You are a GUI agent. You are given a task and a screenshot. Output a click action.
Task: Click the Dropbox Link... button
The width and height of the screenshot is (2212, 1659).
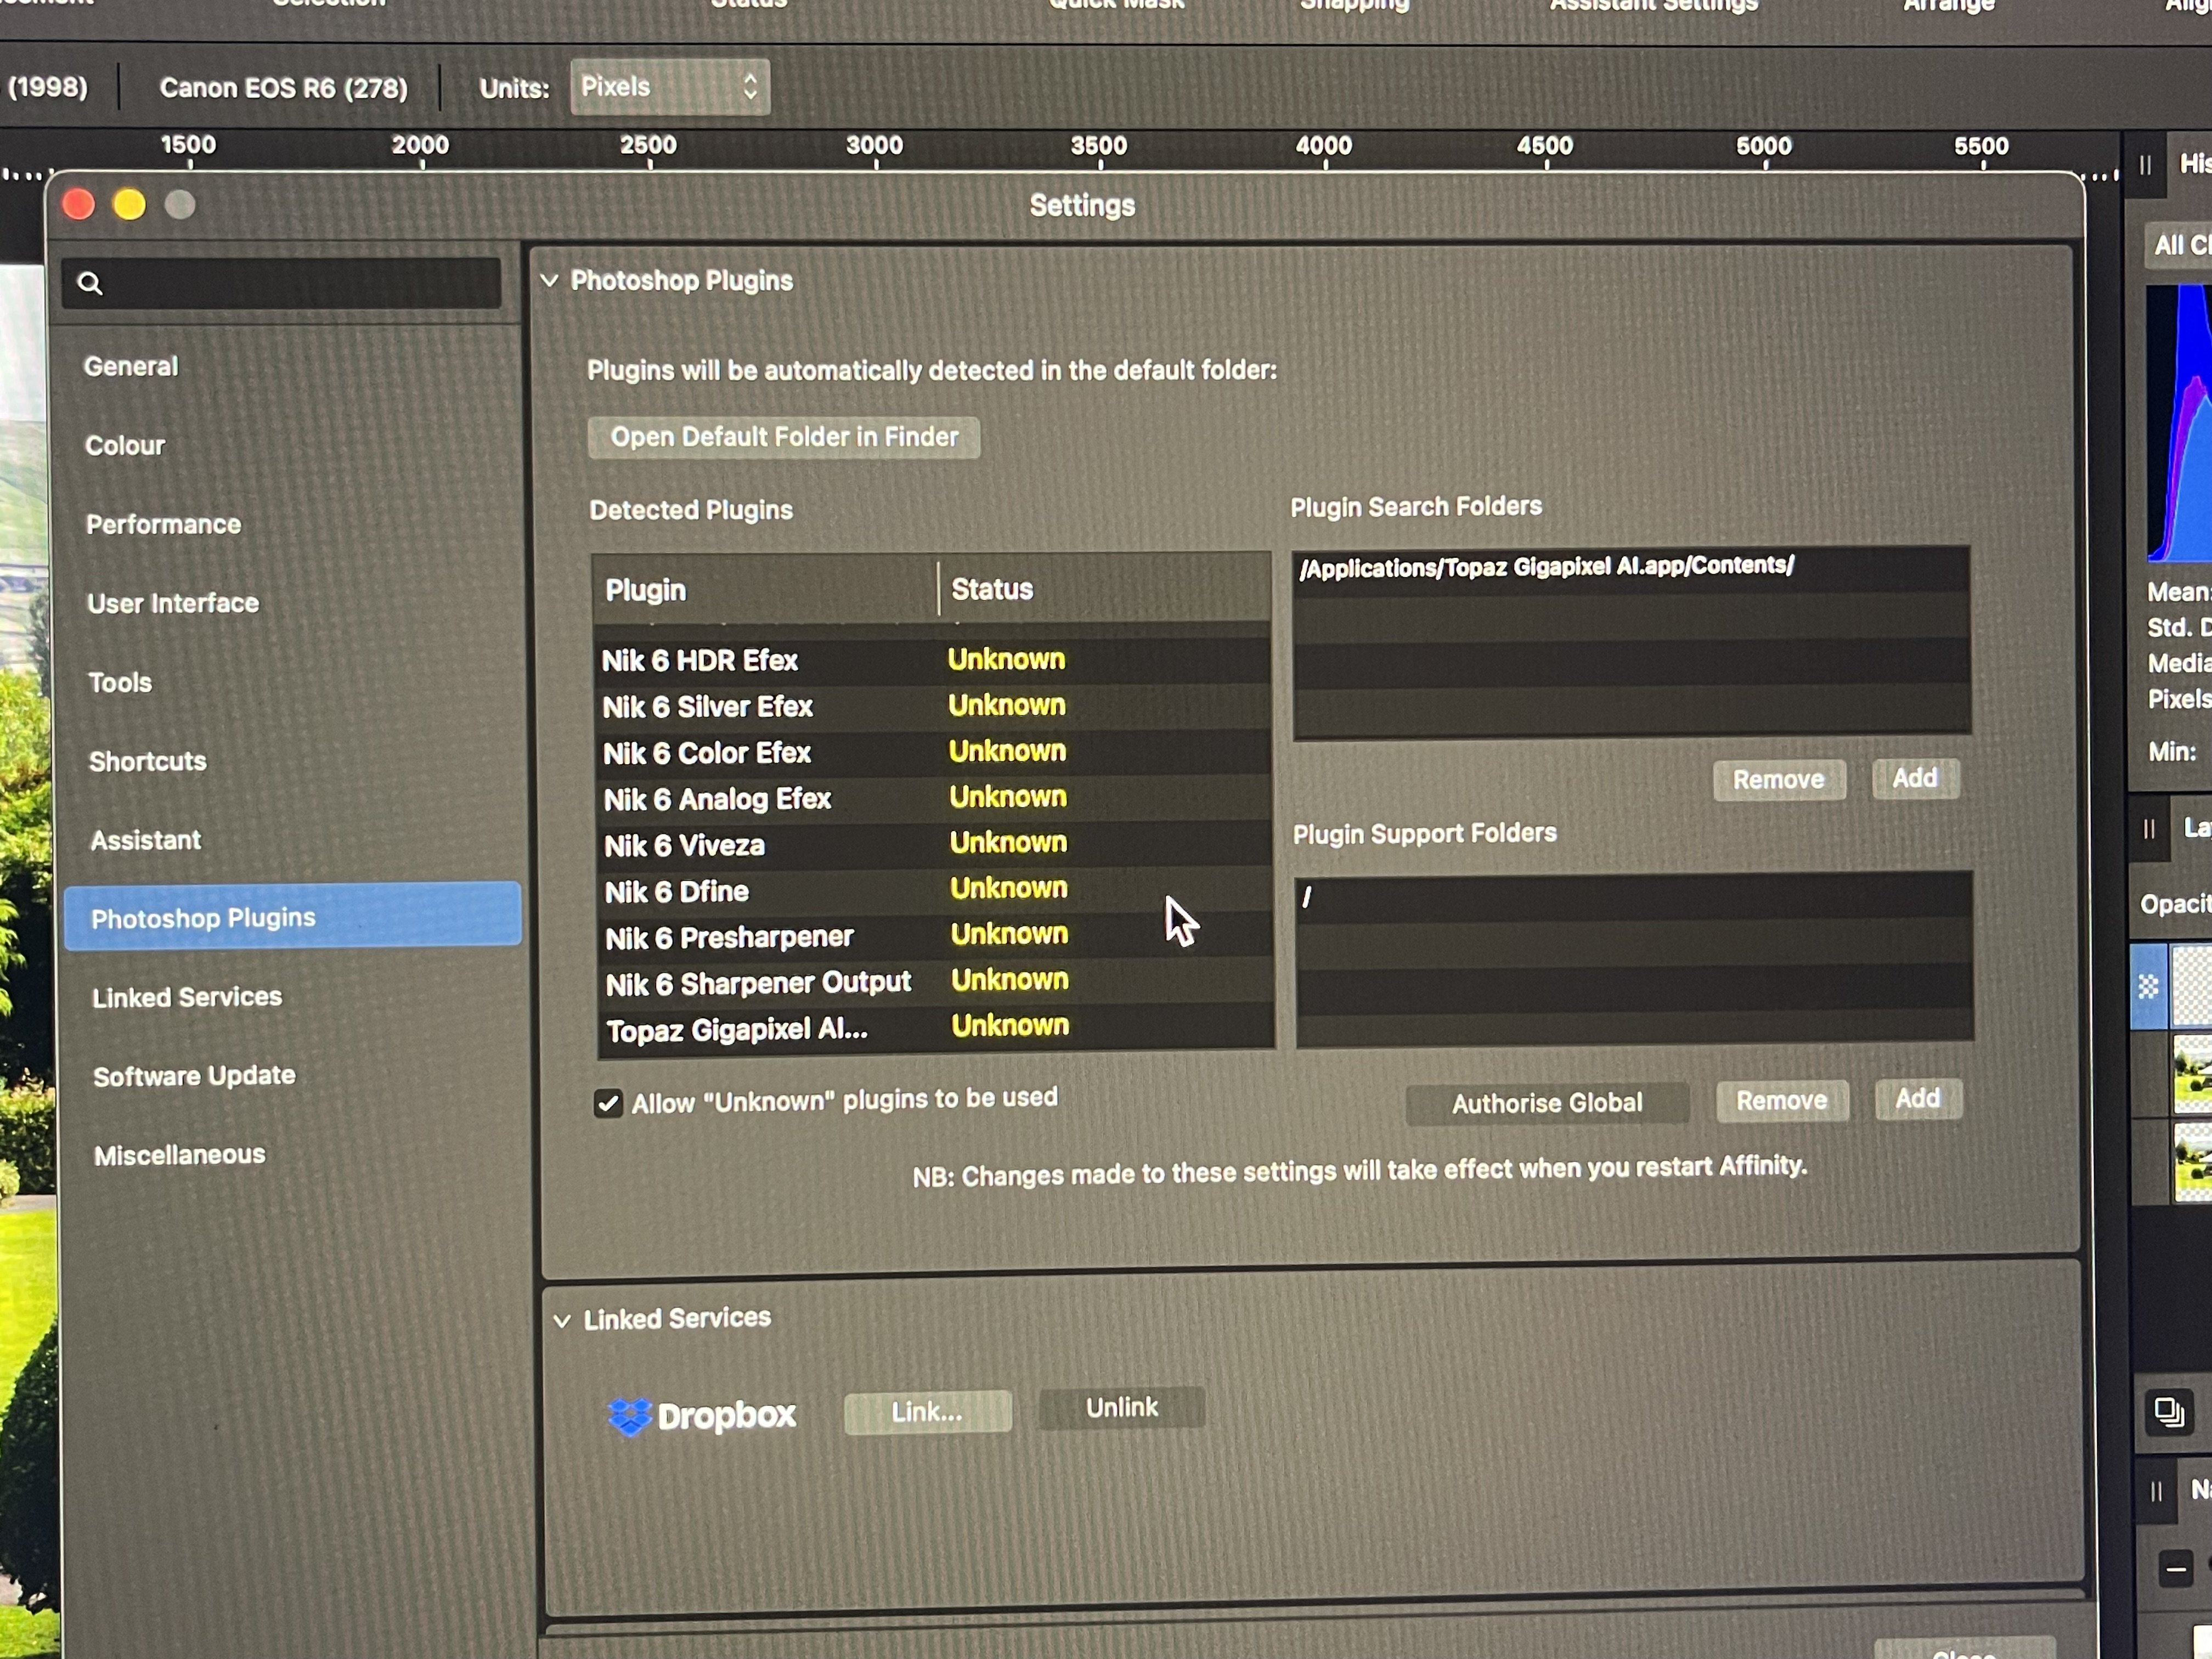(x=927, y=1413)
